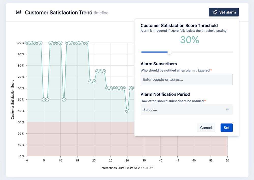Click the bar chart icon beside the title
The image size is (254, 180).
coord(19,12)
